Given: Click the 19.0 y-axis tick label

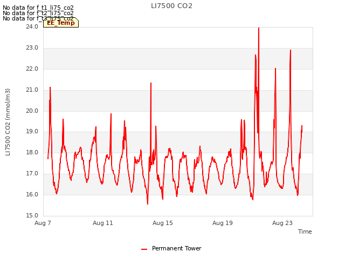Looking at the screenshot, I should tap(32, 132).
